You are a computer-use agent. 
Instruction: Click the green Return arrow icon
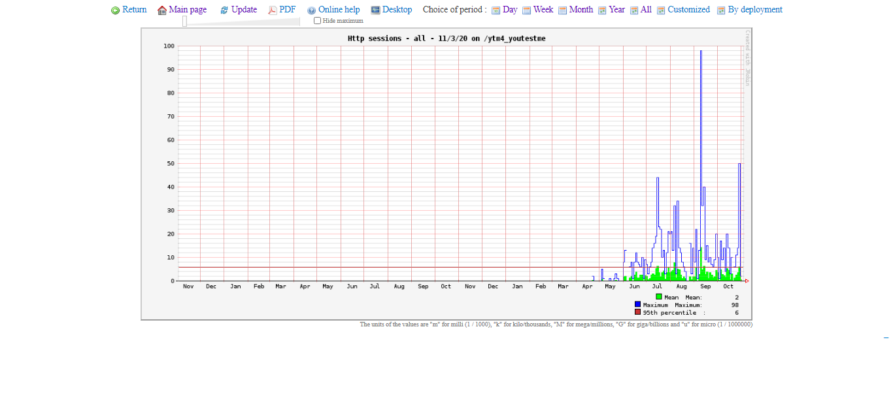pos(116,10)
